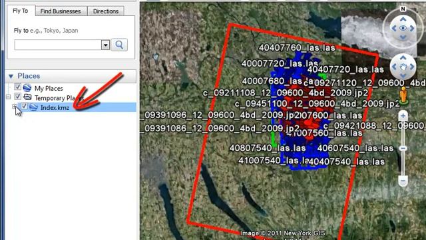Switch to the Directions tab
426x240 pixels.
click(106, 11)
